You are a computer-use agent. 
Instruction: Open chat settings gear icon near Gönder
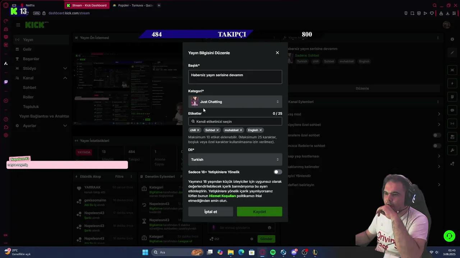point(252,239)
